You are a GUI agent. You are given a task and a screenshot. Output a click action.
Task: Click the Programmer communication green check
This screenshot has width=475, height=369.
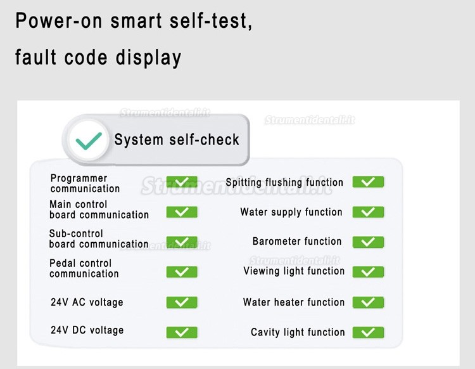point(182,182)
